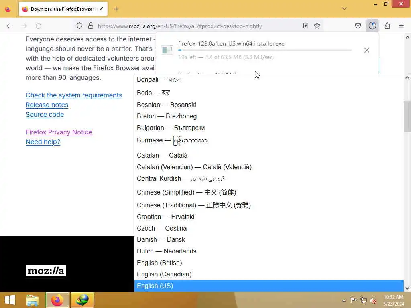Select Catalan — Català option
Viewport: 411px width, 308px height.
coord(269,155)
